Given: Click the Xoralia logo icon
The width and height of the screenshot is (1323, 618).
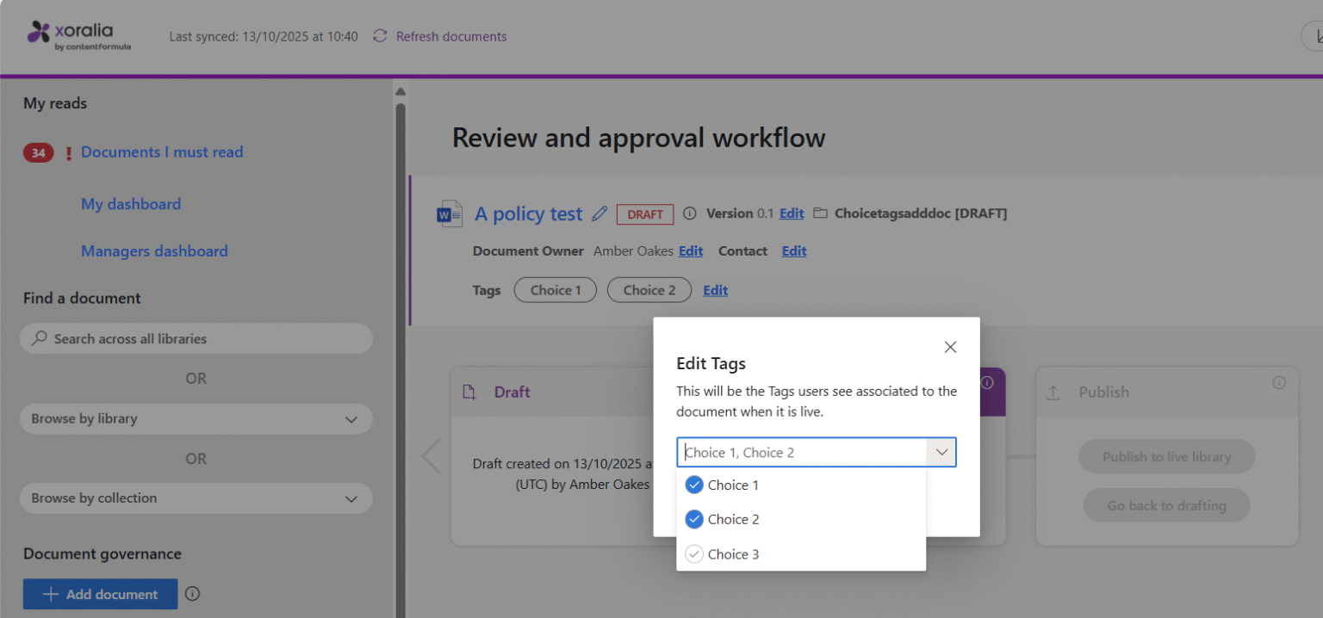Looking at the screenshot, I should tap(39, 33).
